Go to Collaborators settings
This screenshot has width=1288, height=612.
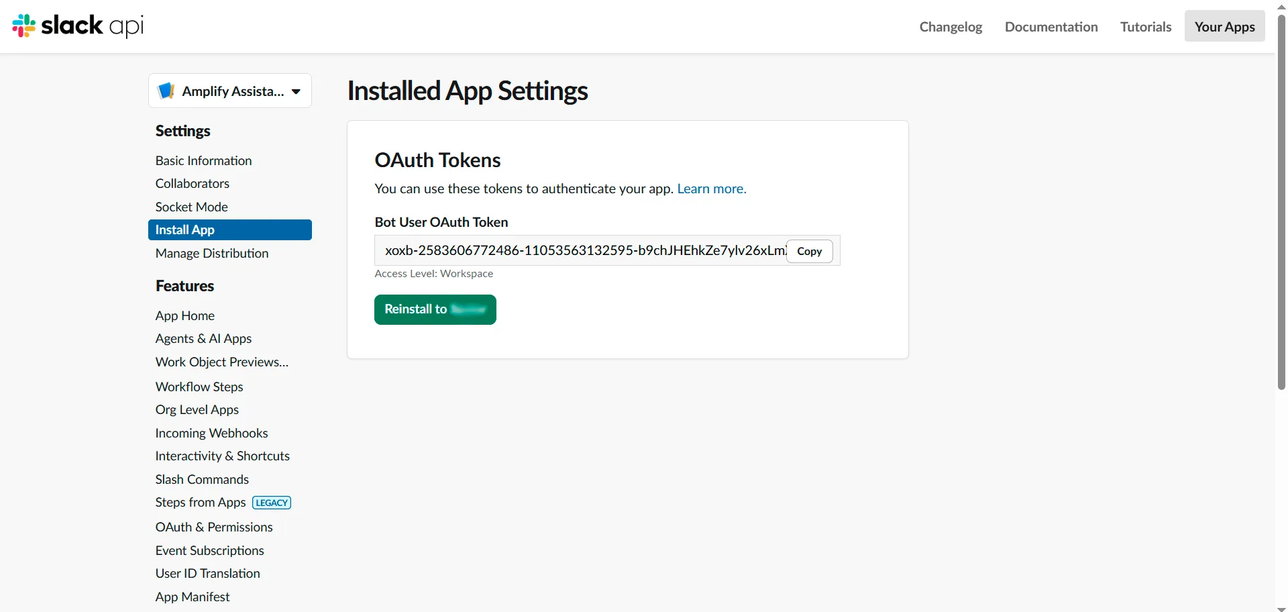(192, 183)
